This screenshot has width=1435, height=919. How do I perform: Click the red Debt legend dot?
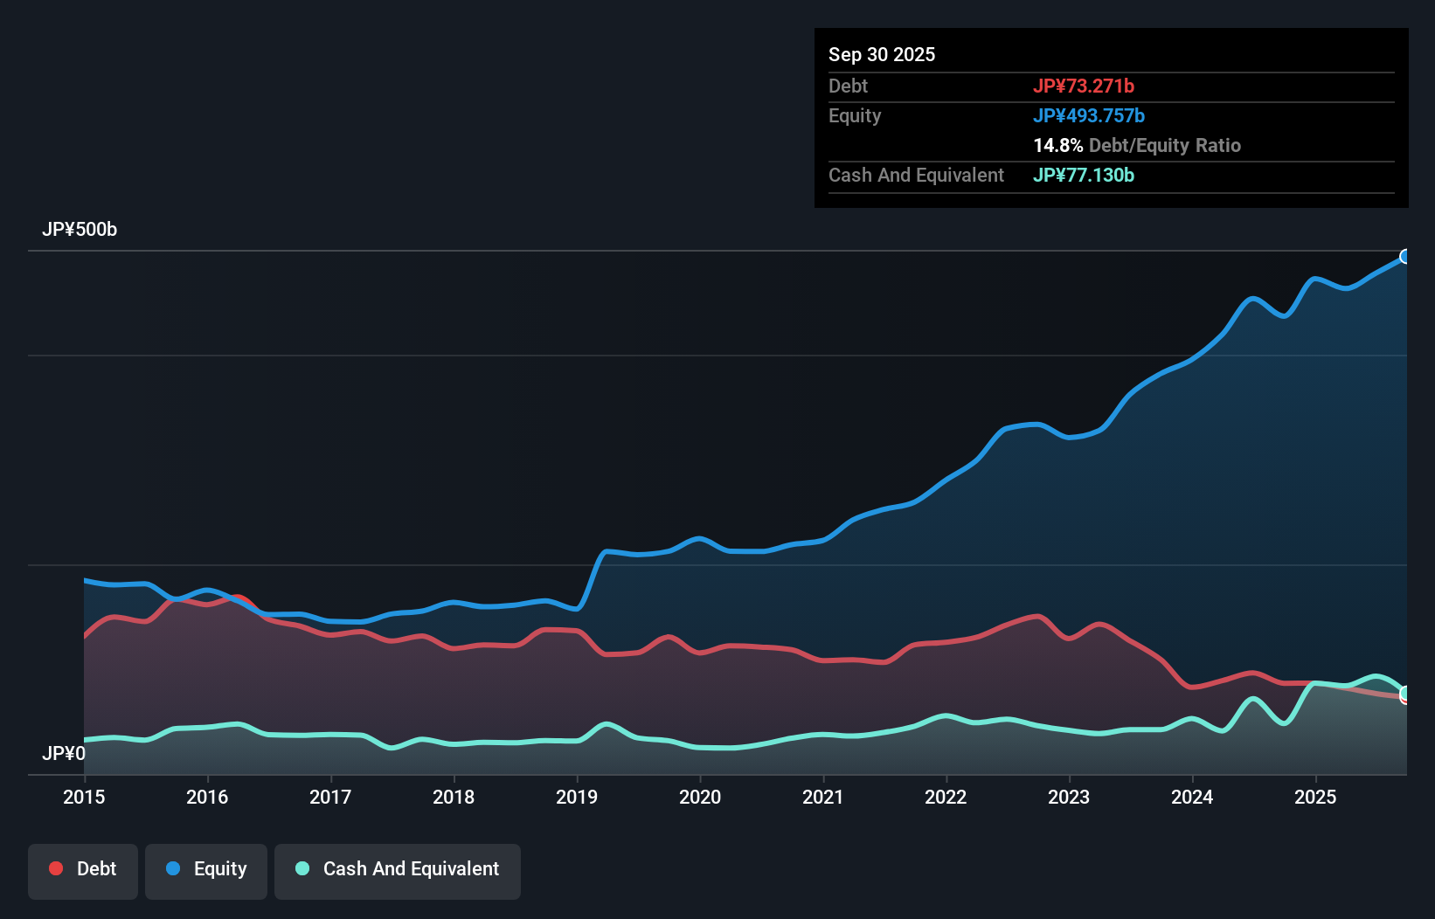tap(54, 868)
